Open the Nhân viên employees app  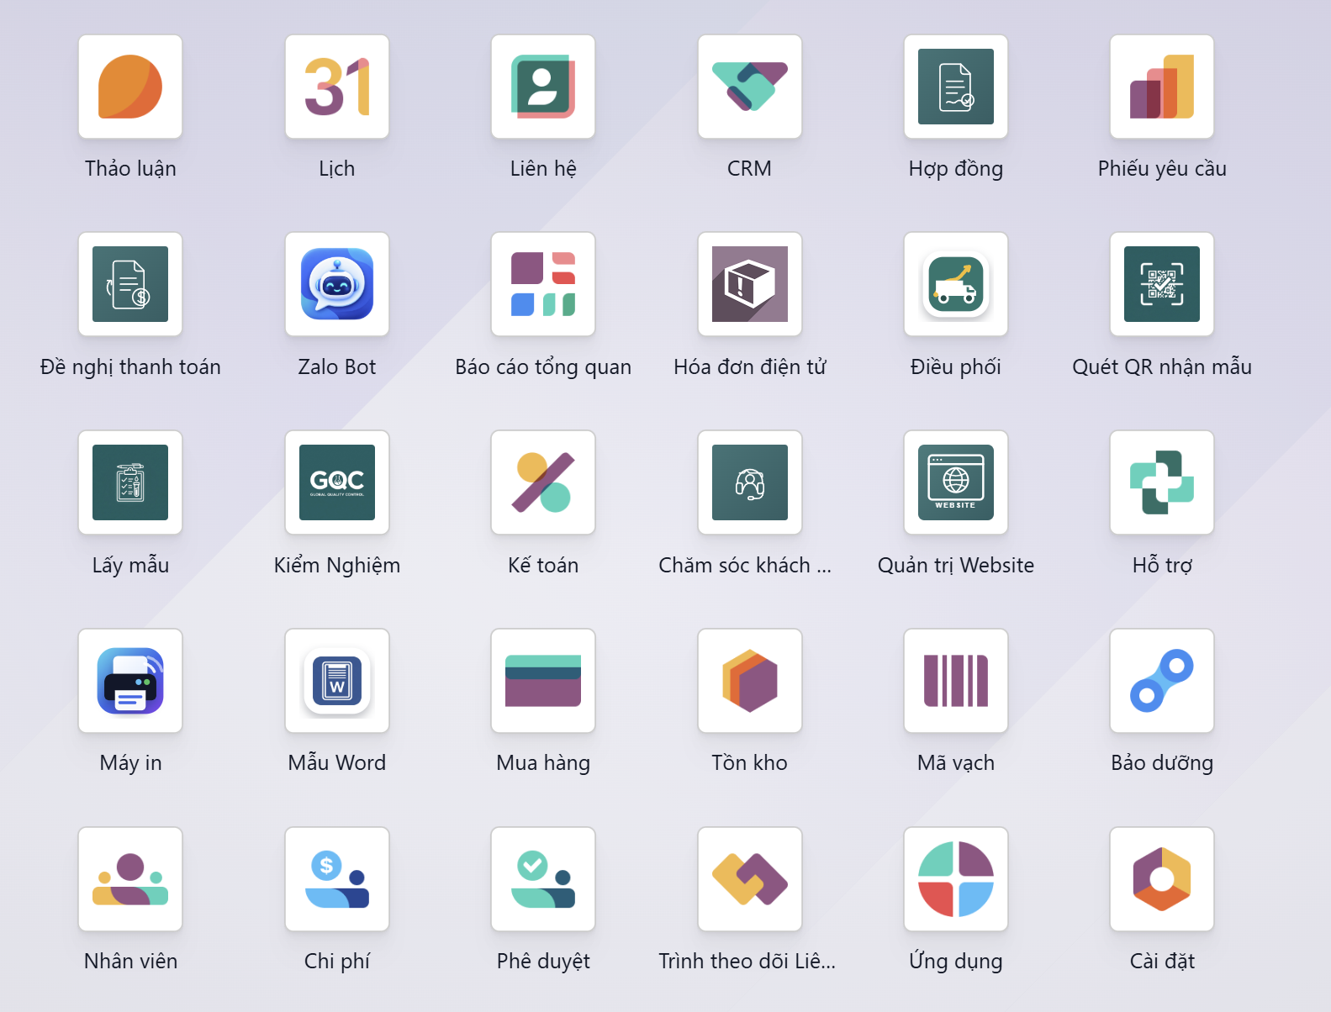coord(130,879)
